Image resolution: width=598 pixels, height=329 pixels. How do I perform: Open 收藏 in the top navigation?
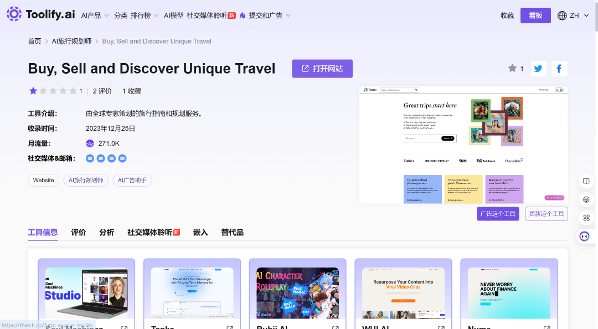click(507, 16)
